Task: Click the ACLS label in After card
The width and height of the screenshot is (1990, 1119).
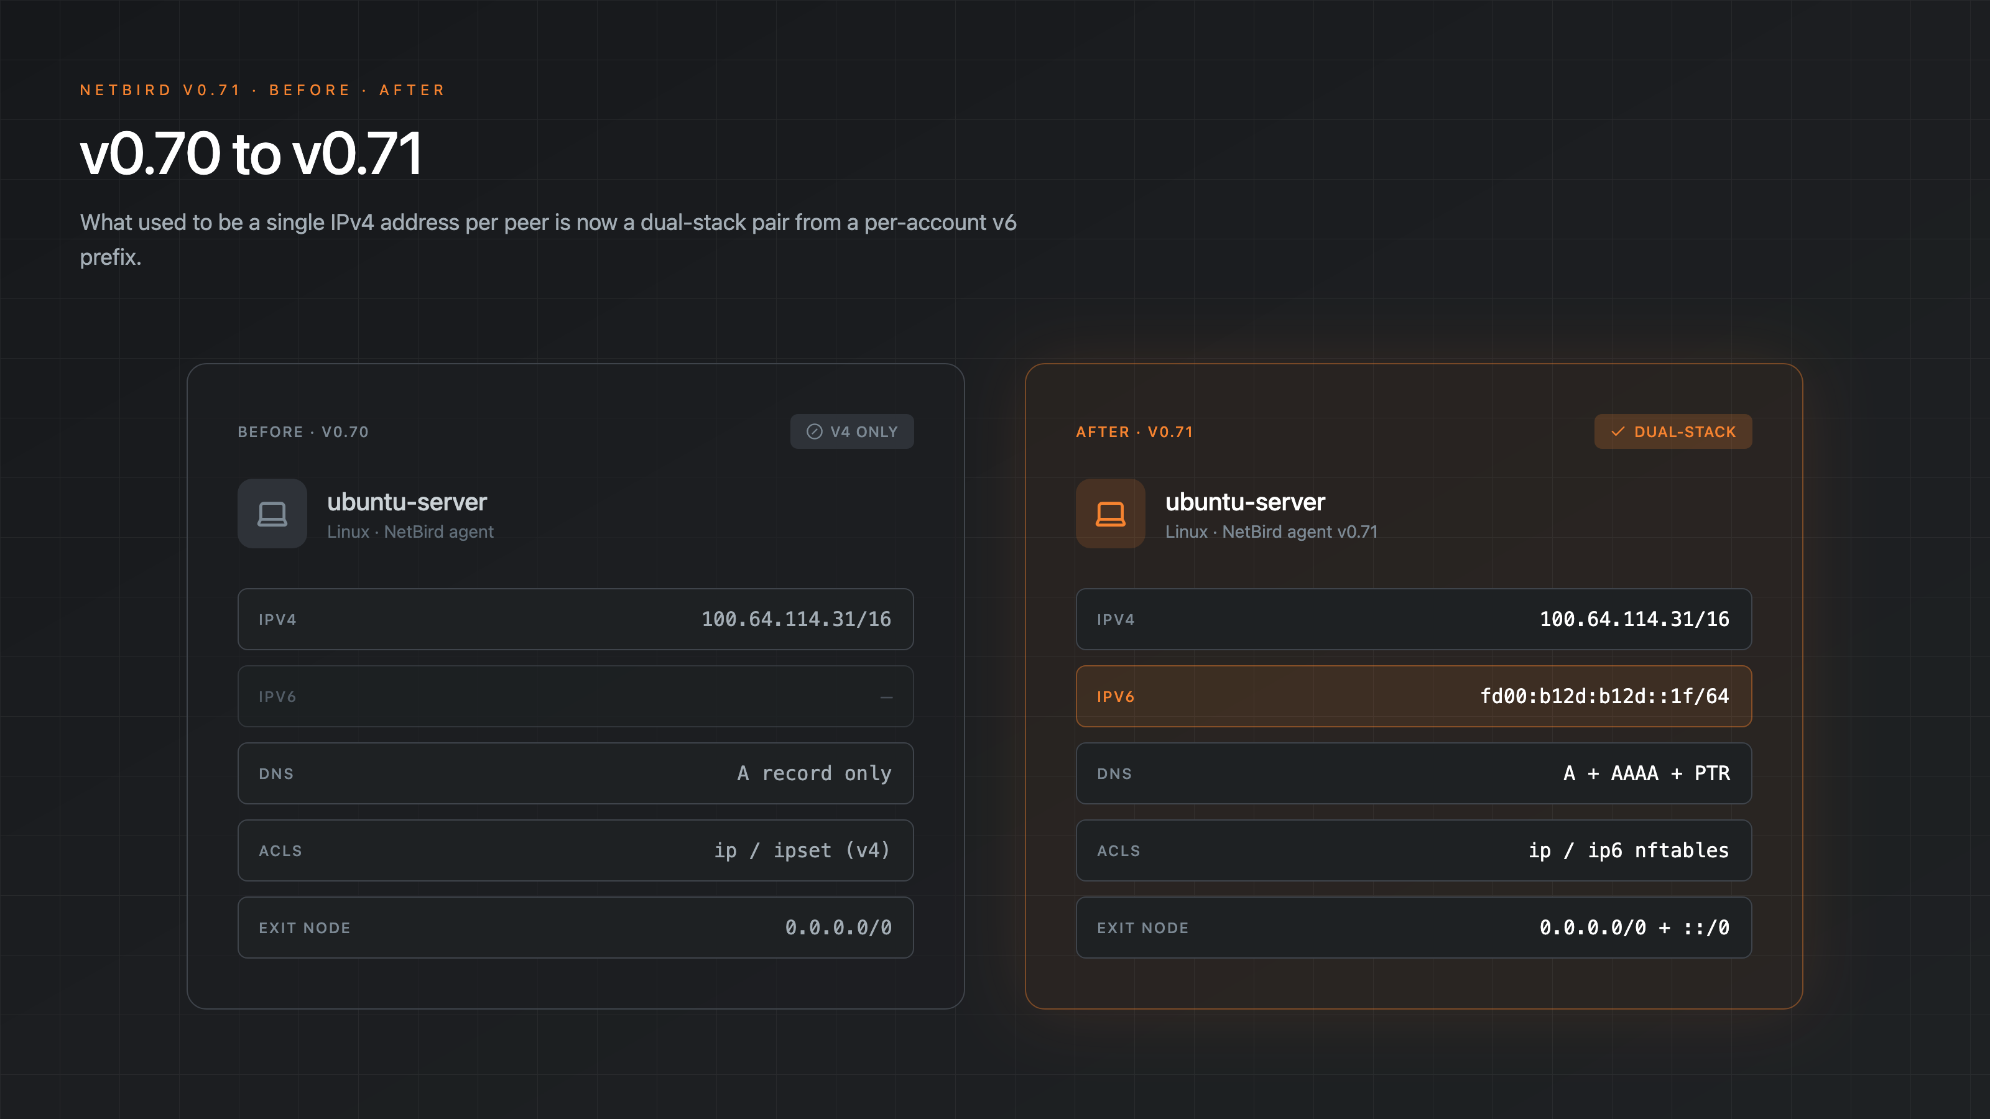Action: point(1119,851)
